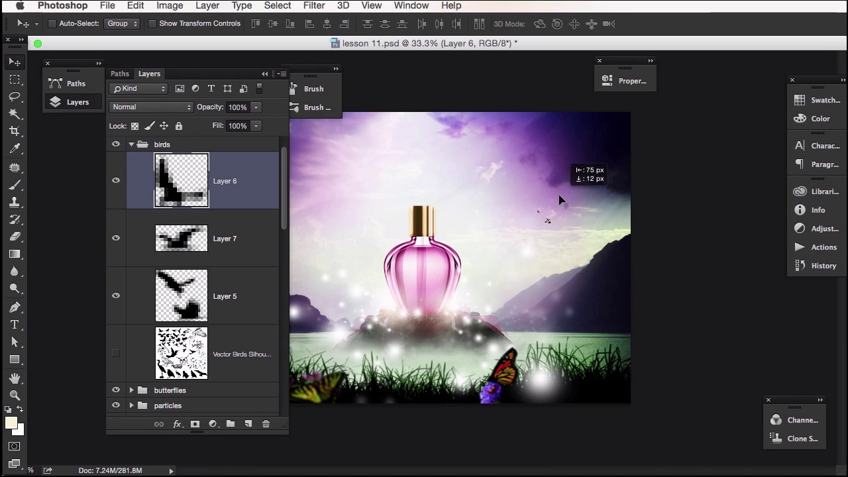Select the Lasso tool
848x477 pixels.
tap(15, 97)
